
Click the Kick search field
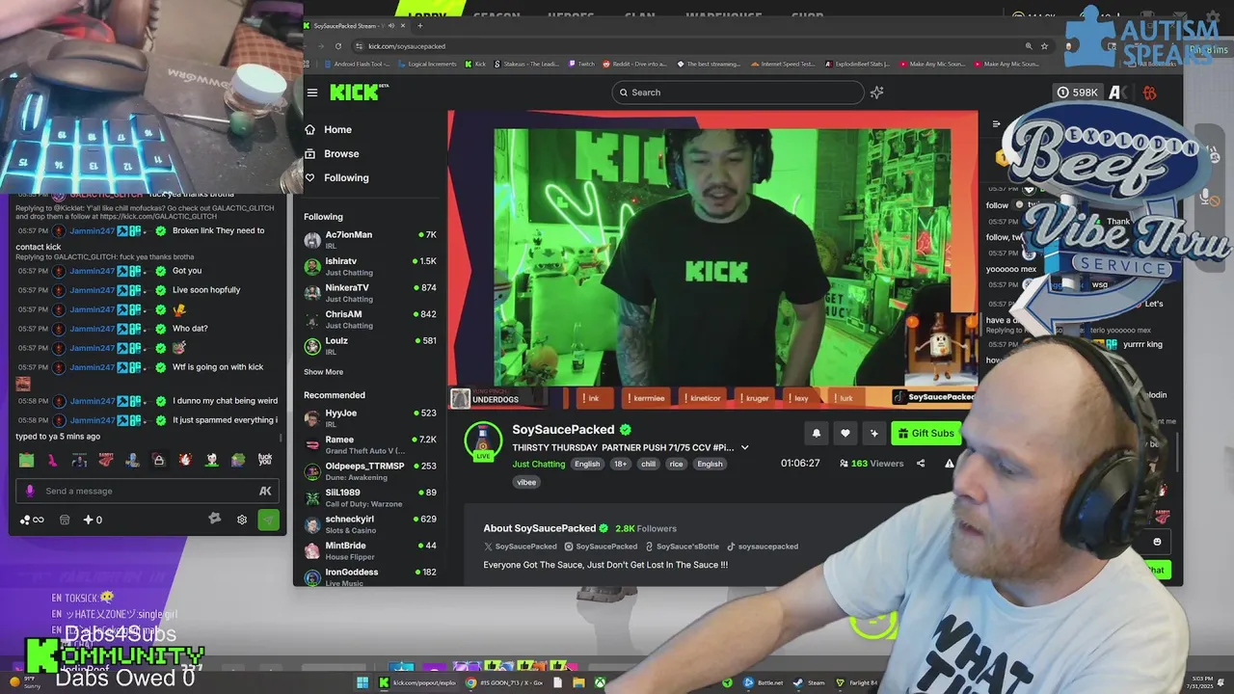pyautogui.click(x=738, y=93)
